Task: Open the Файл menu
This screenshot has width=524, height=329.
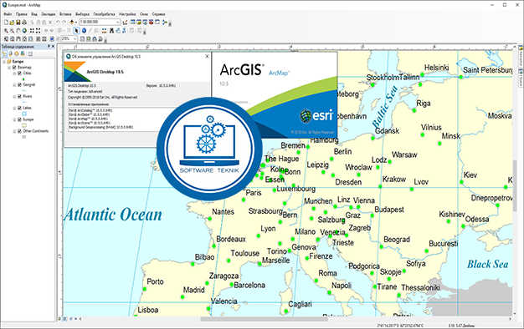Action: pyautogui.click(x=8, y=14)
